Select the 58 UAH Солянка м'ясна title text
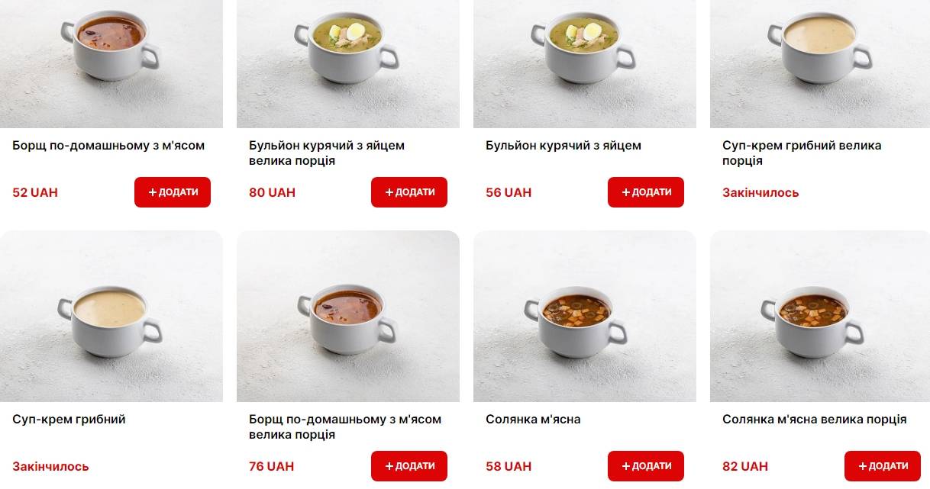The height and width of the screenshot is (489, 930). pos(533,419)
